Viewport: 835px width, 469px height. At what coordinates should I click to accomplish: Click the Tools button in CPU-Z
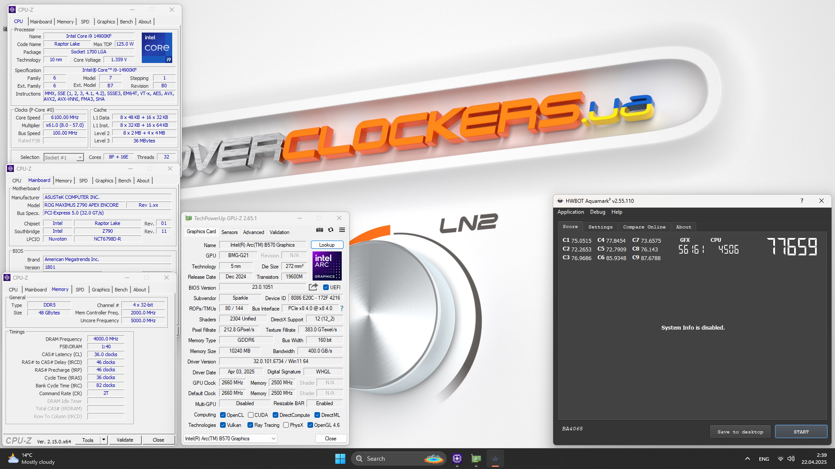tap(88, 440)
